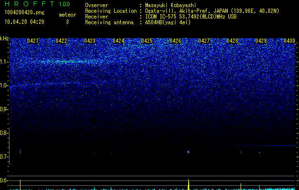Select the filename 1004200420.png
Screen dimensions: 299x190
point(25,12)
